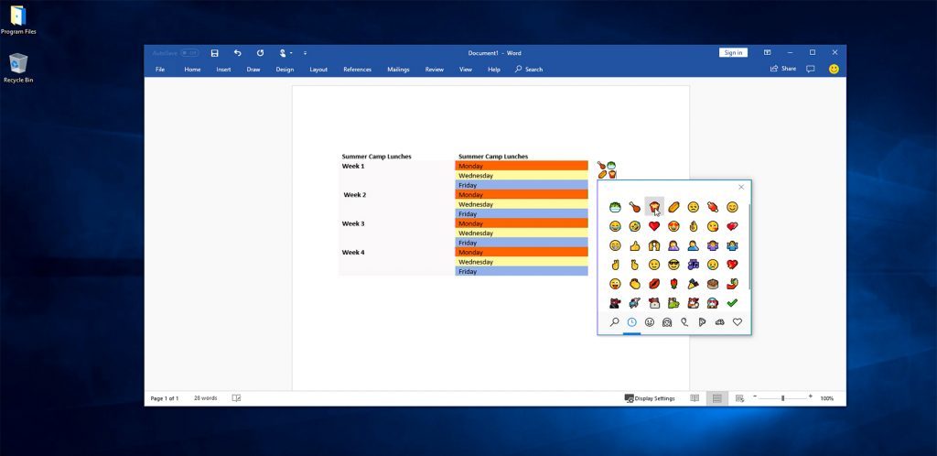This screenshot has height=456, width=937.
Task: Insert the green salad bowl emoji
Action: tap(615, 207)
